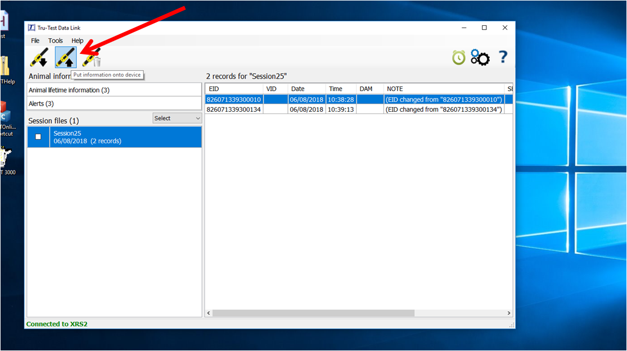
Task: Select the Session25 session file
Action: (x=114, y=137)
